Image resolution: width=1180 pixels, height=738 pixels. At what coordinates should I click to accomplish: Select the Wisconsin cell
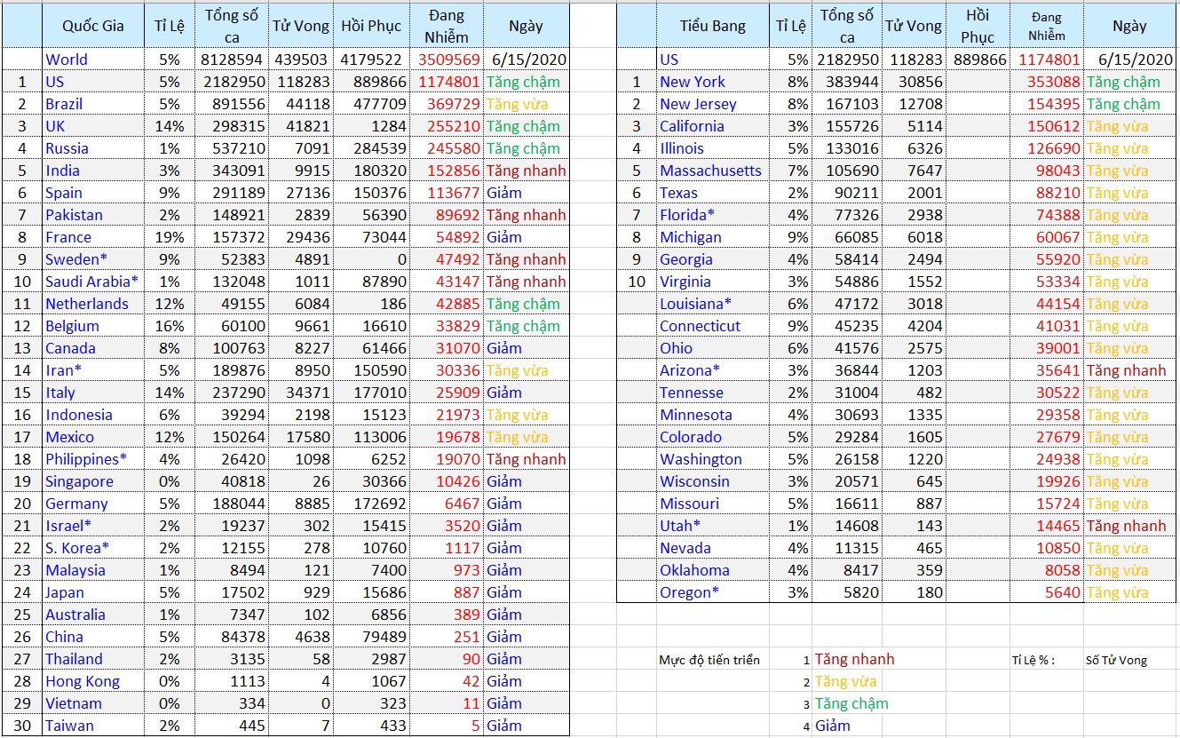pos(712,481)
